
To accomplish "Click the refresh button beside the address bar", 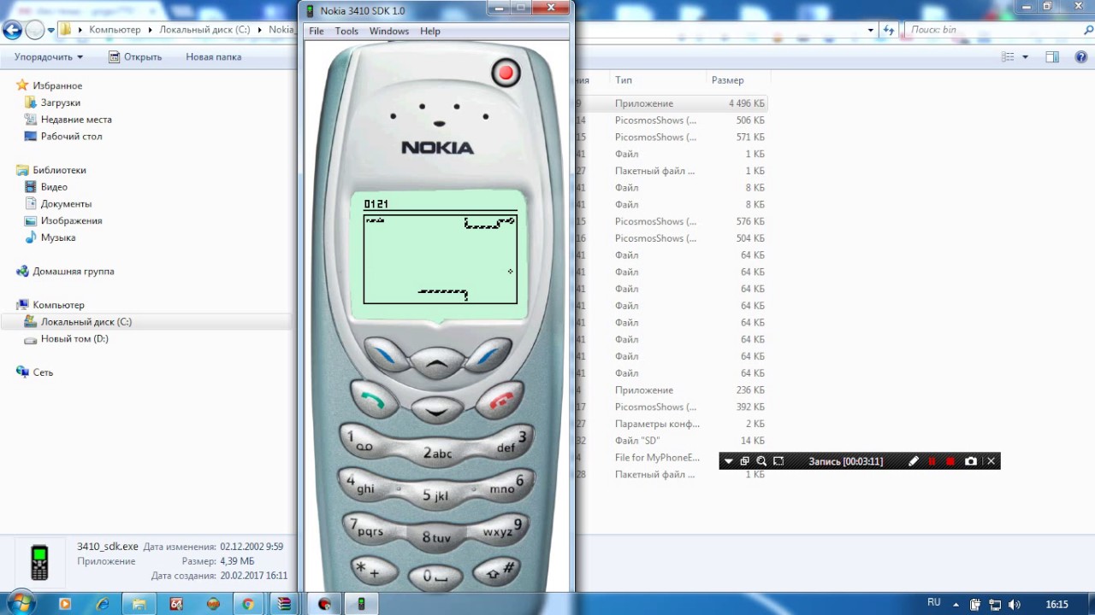I will [x=889, y=30].
